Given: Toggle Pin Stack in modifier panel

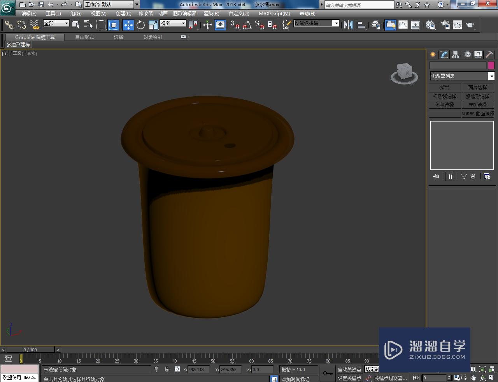Looking at the screenshot, I should [436, 176].
